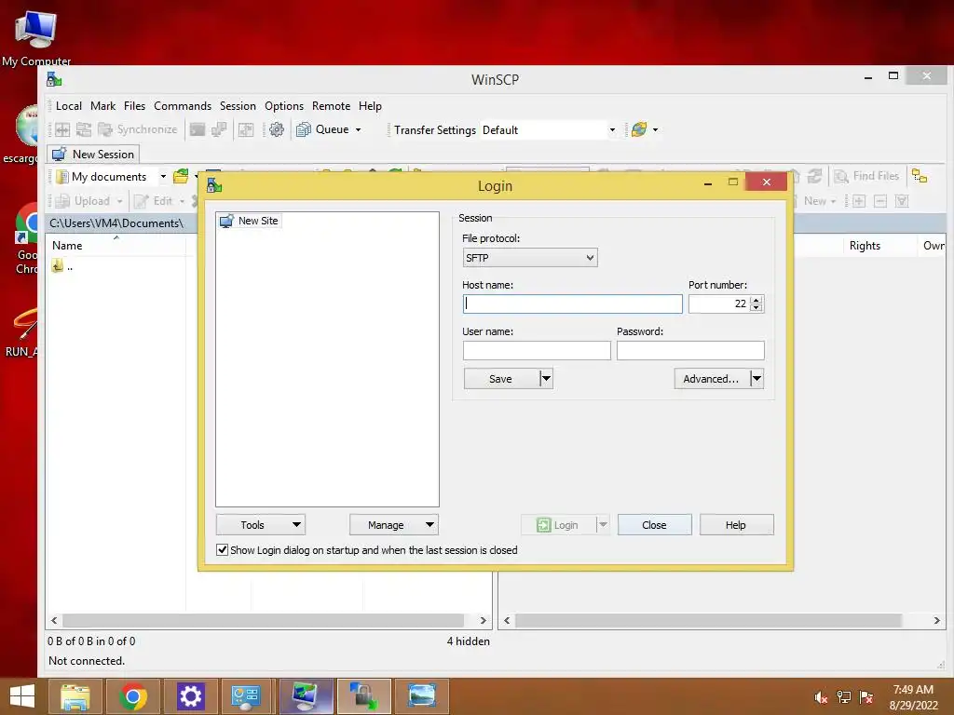Open the Commands menu

[x=183, y=106]
